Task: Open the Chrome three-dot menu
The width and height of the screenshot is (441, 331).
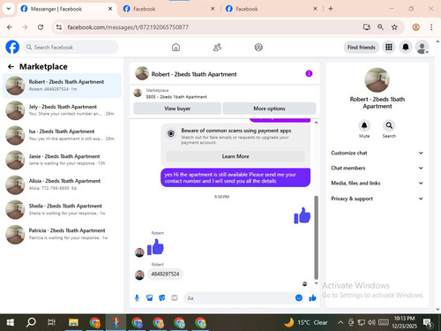Action: (431, 27)
